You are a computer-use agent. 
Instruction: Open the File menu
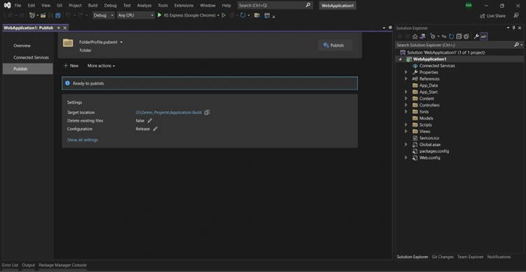pyautogui.click(x=17, y=6)
